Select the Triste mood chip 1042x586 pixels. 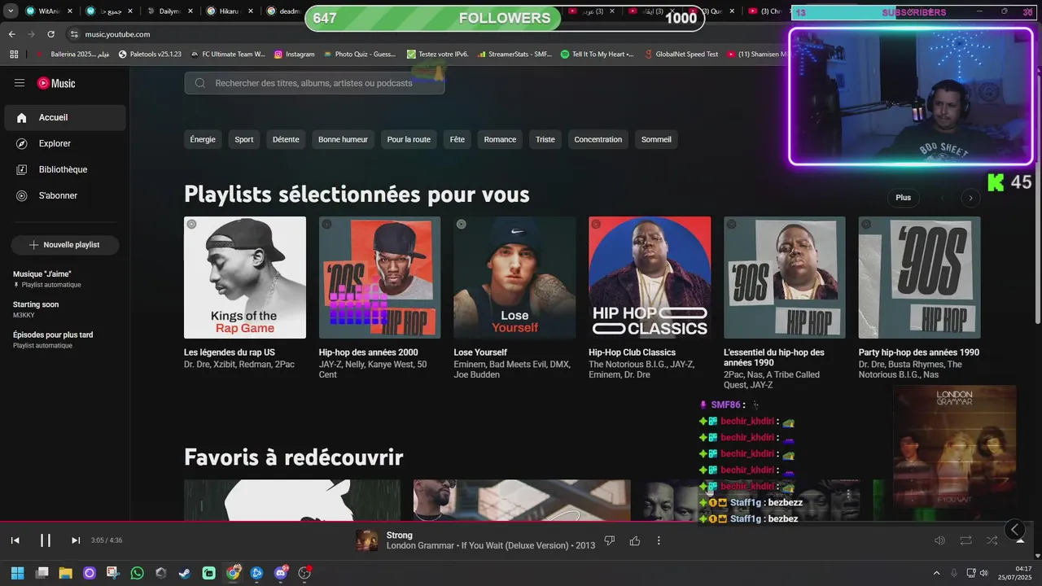click(545, 139)
